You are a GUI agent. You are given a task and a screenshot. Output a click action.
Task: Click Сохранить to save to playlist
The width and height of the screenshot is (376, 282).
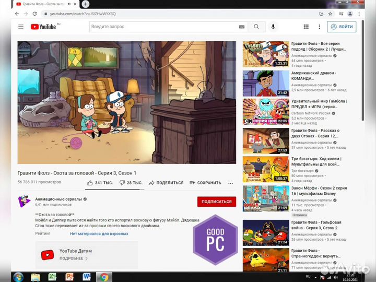click(205, 183)
